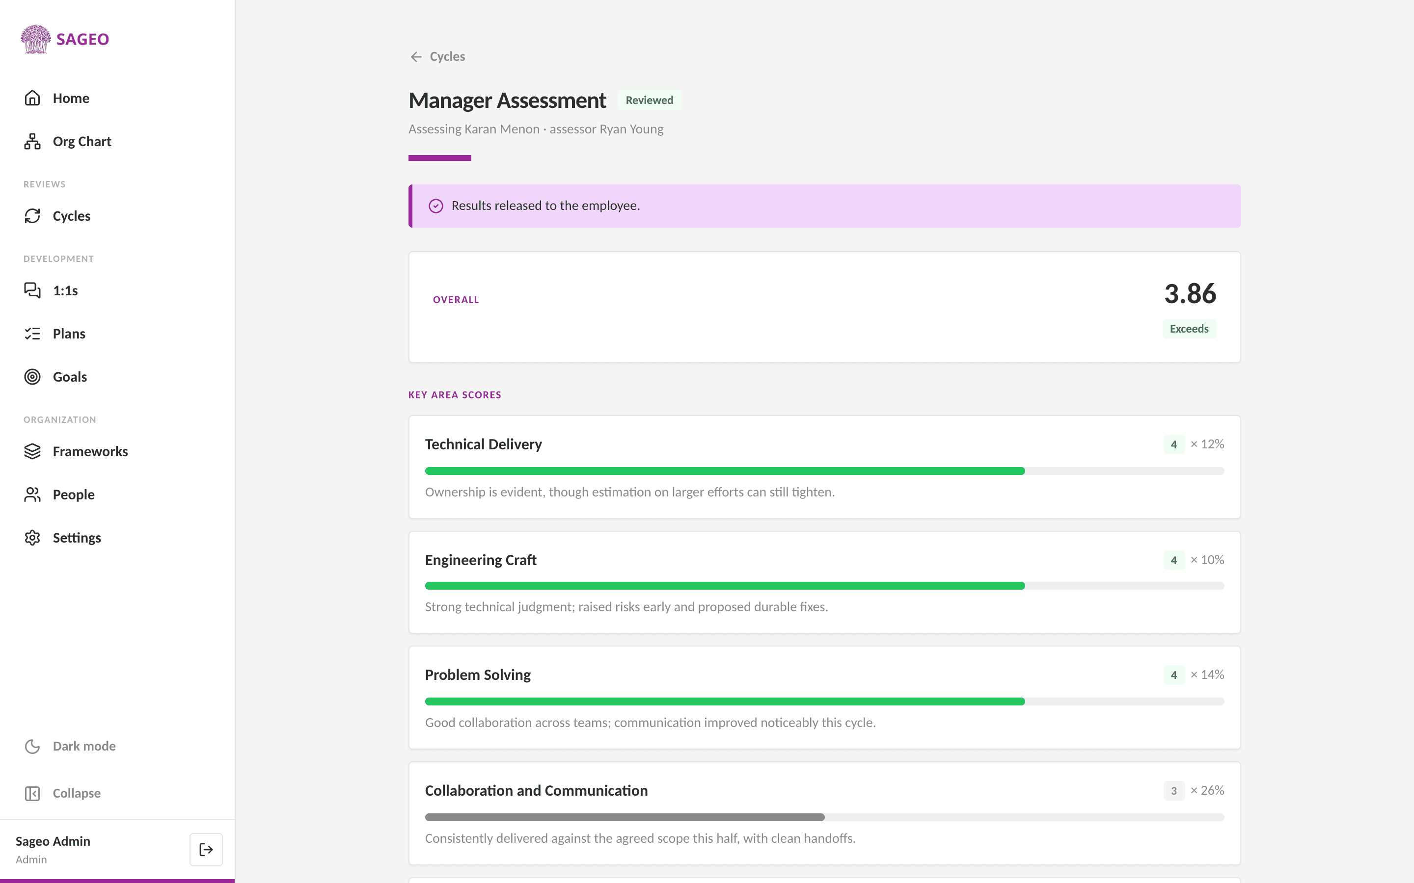Toggle Dark mode label
The width and height of the screenshot is (1414, 883).
[x=84, y=746]
